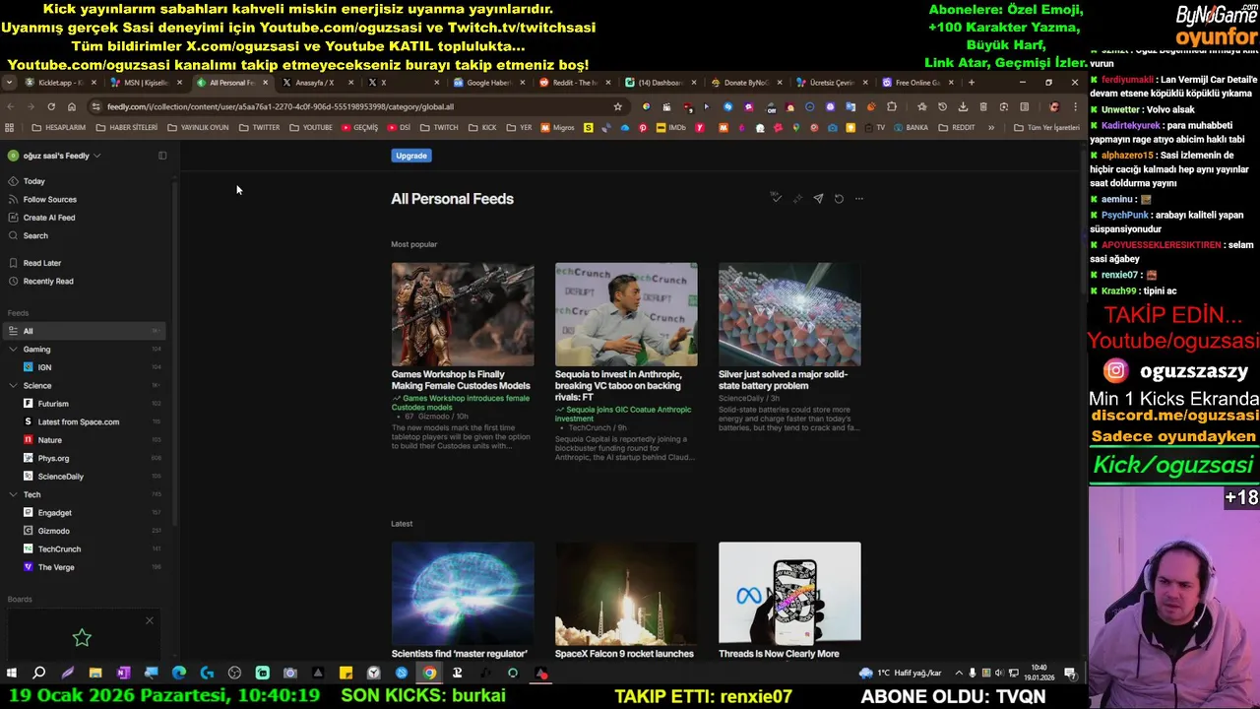
Task: Open the feed header more options menu
Action: (x=858, y=198)
